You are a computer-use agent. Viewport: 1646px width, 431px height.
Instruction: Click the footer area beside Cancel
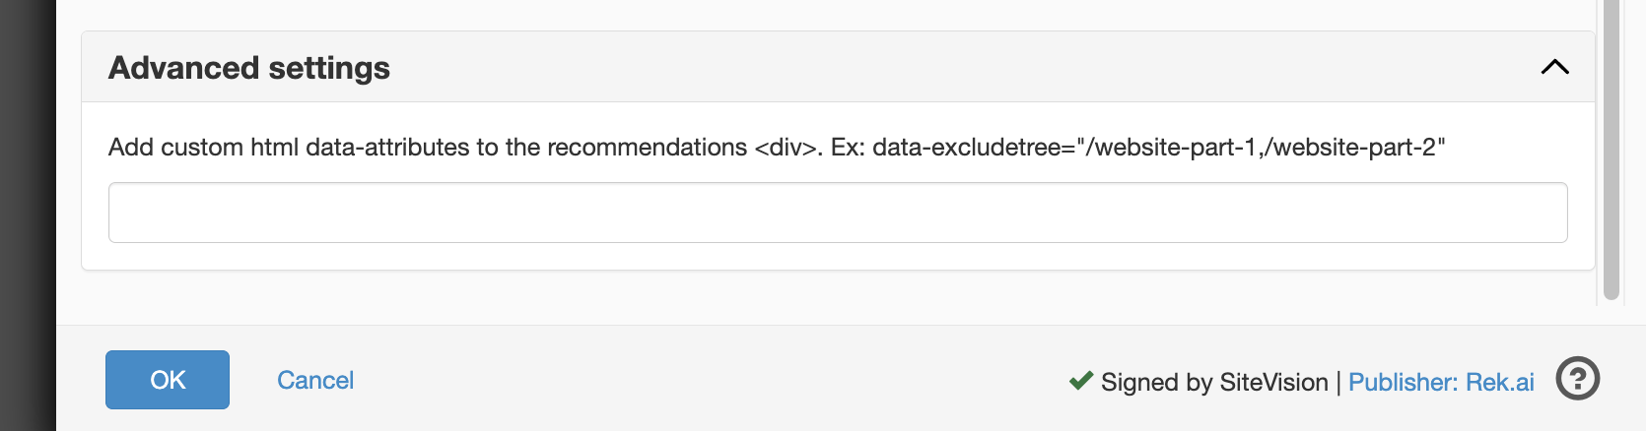[x=690, y=381]
